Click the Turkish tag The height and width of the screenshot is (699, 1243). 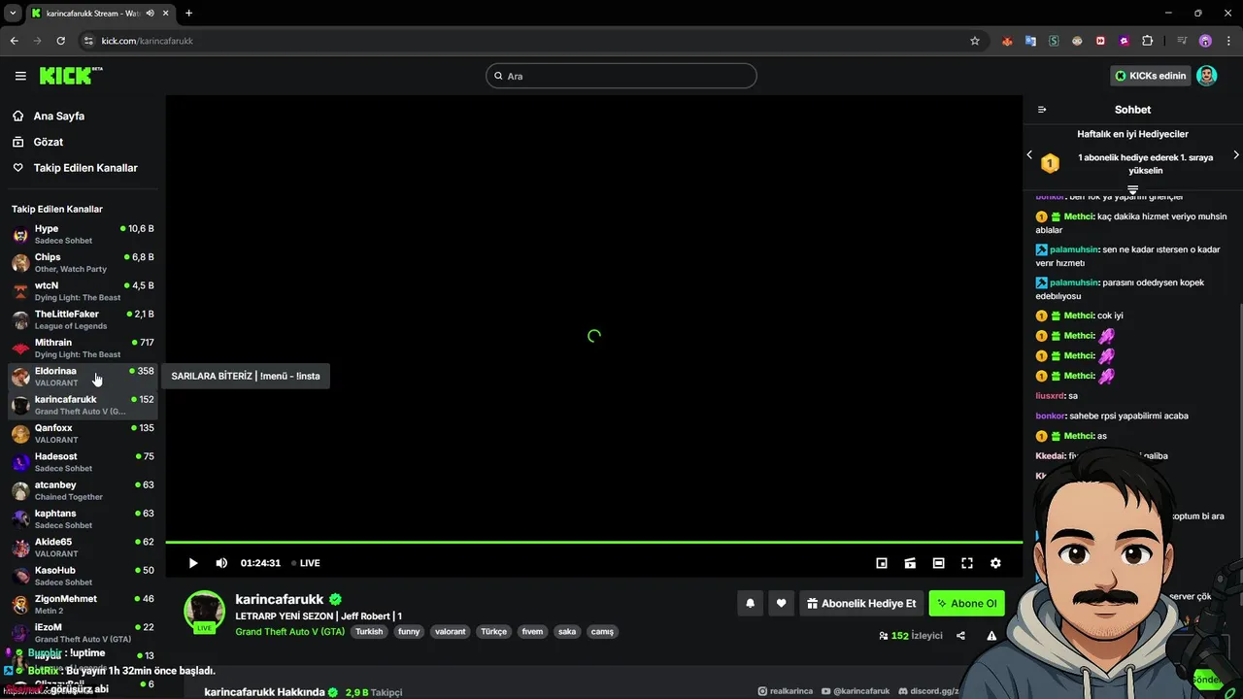click(x=369, y=631)
